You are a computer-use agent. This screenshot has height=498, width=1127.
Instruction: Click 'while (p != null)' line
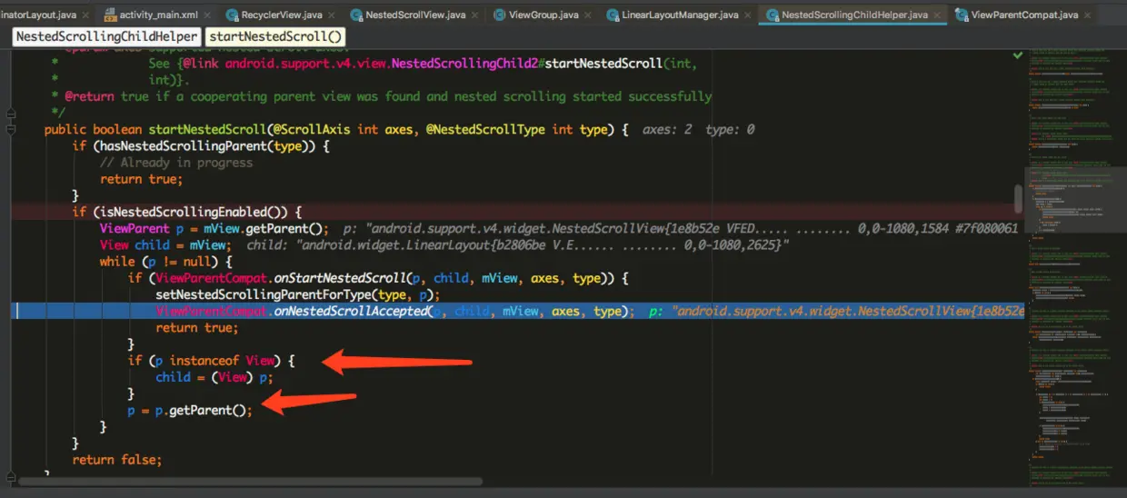click(x=165, y=261)
